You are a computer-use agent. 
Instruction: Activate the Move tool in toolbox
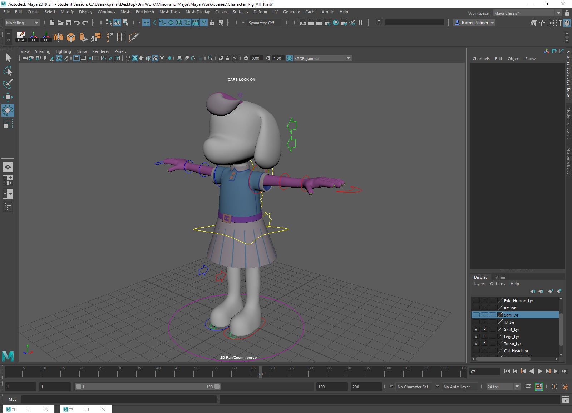(8, 97)
